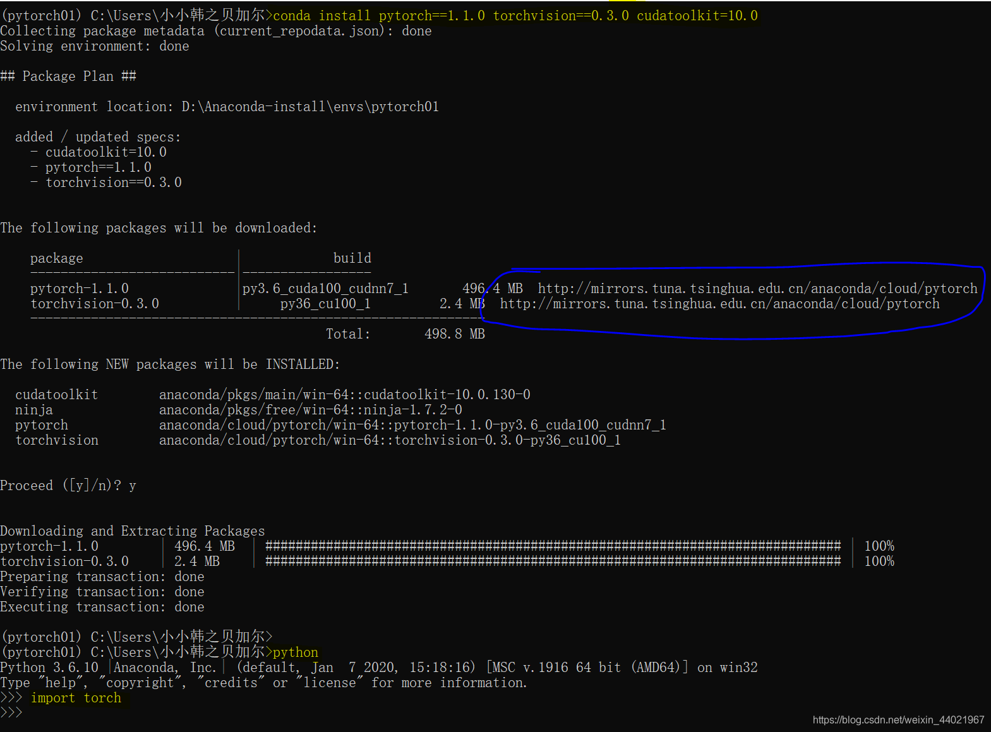Click the '## Package Plan ##' heading
Screen dimensions: 991x732
click(x=68, y=76)
